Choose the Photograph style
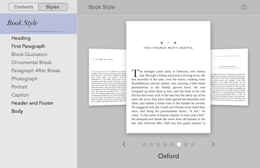 [25, 79]
